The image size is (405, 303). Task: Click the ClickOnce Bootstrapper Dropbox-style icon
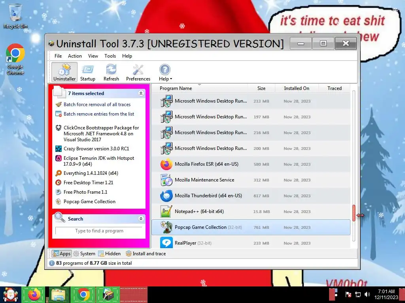pyautogui.click(x=59, y=127)
